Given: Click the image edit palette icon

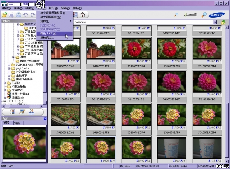Looking at the screenshot, I should click(x=22, y=112).
